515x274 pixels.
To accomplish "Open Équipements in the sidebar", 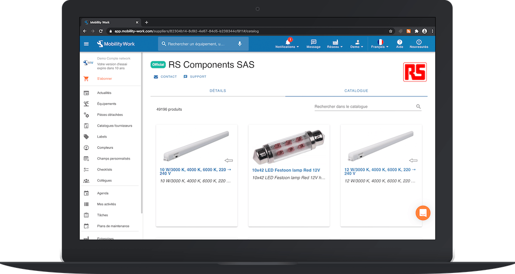I will tap(107, 104).
